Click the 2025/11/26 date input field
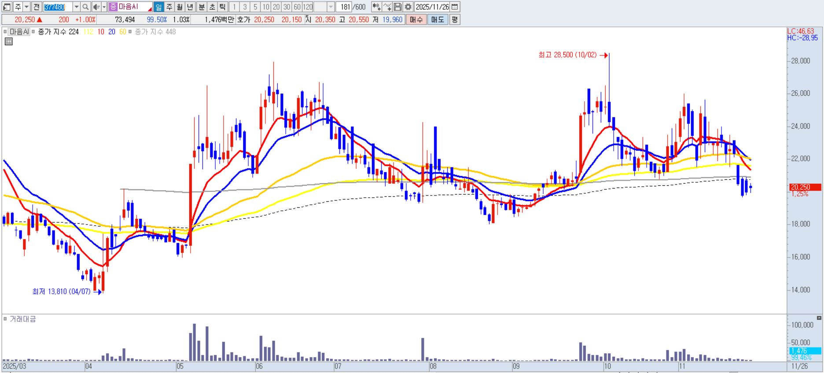 (432, 7)
